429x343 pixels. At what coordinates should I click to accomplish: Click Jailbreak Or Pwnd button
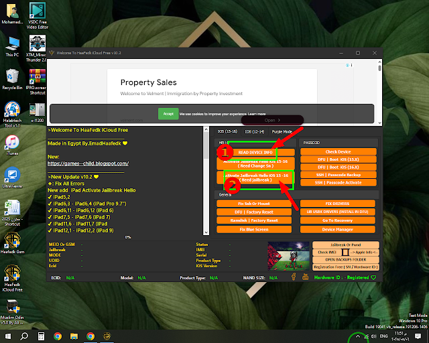(x=346, y=245)
